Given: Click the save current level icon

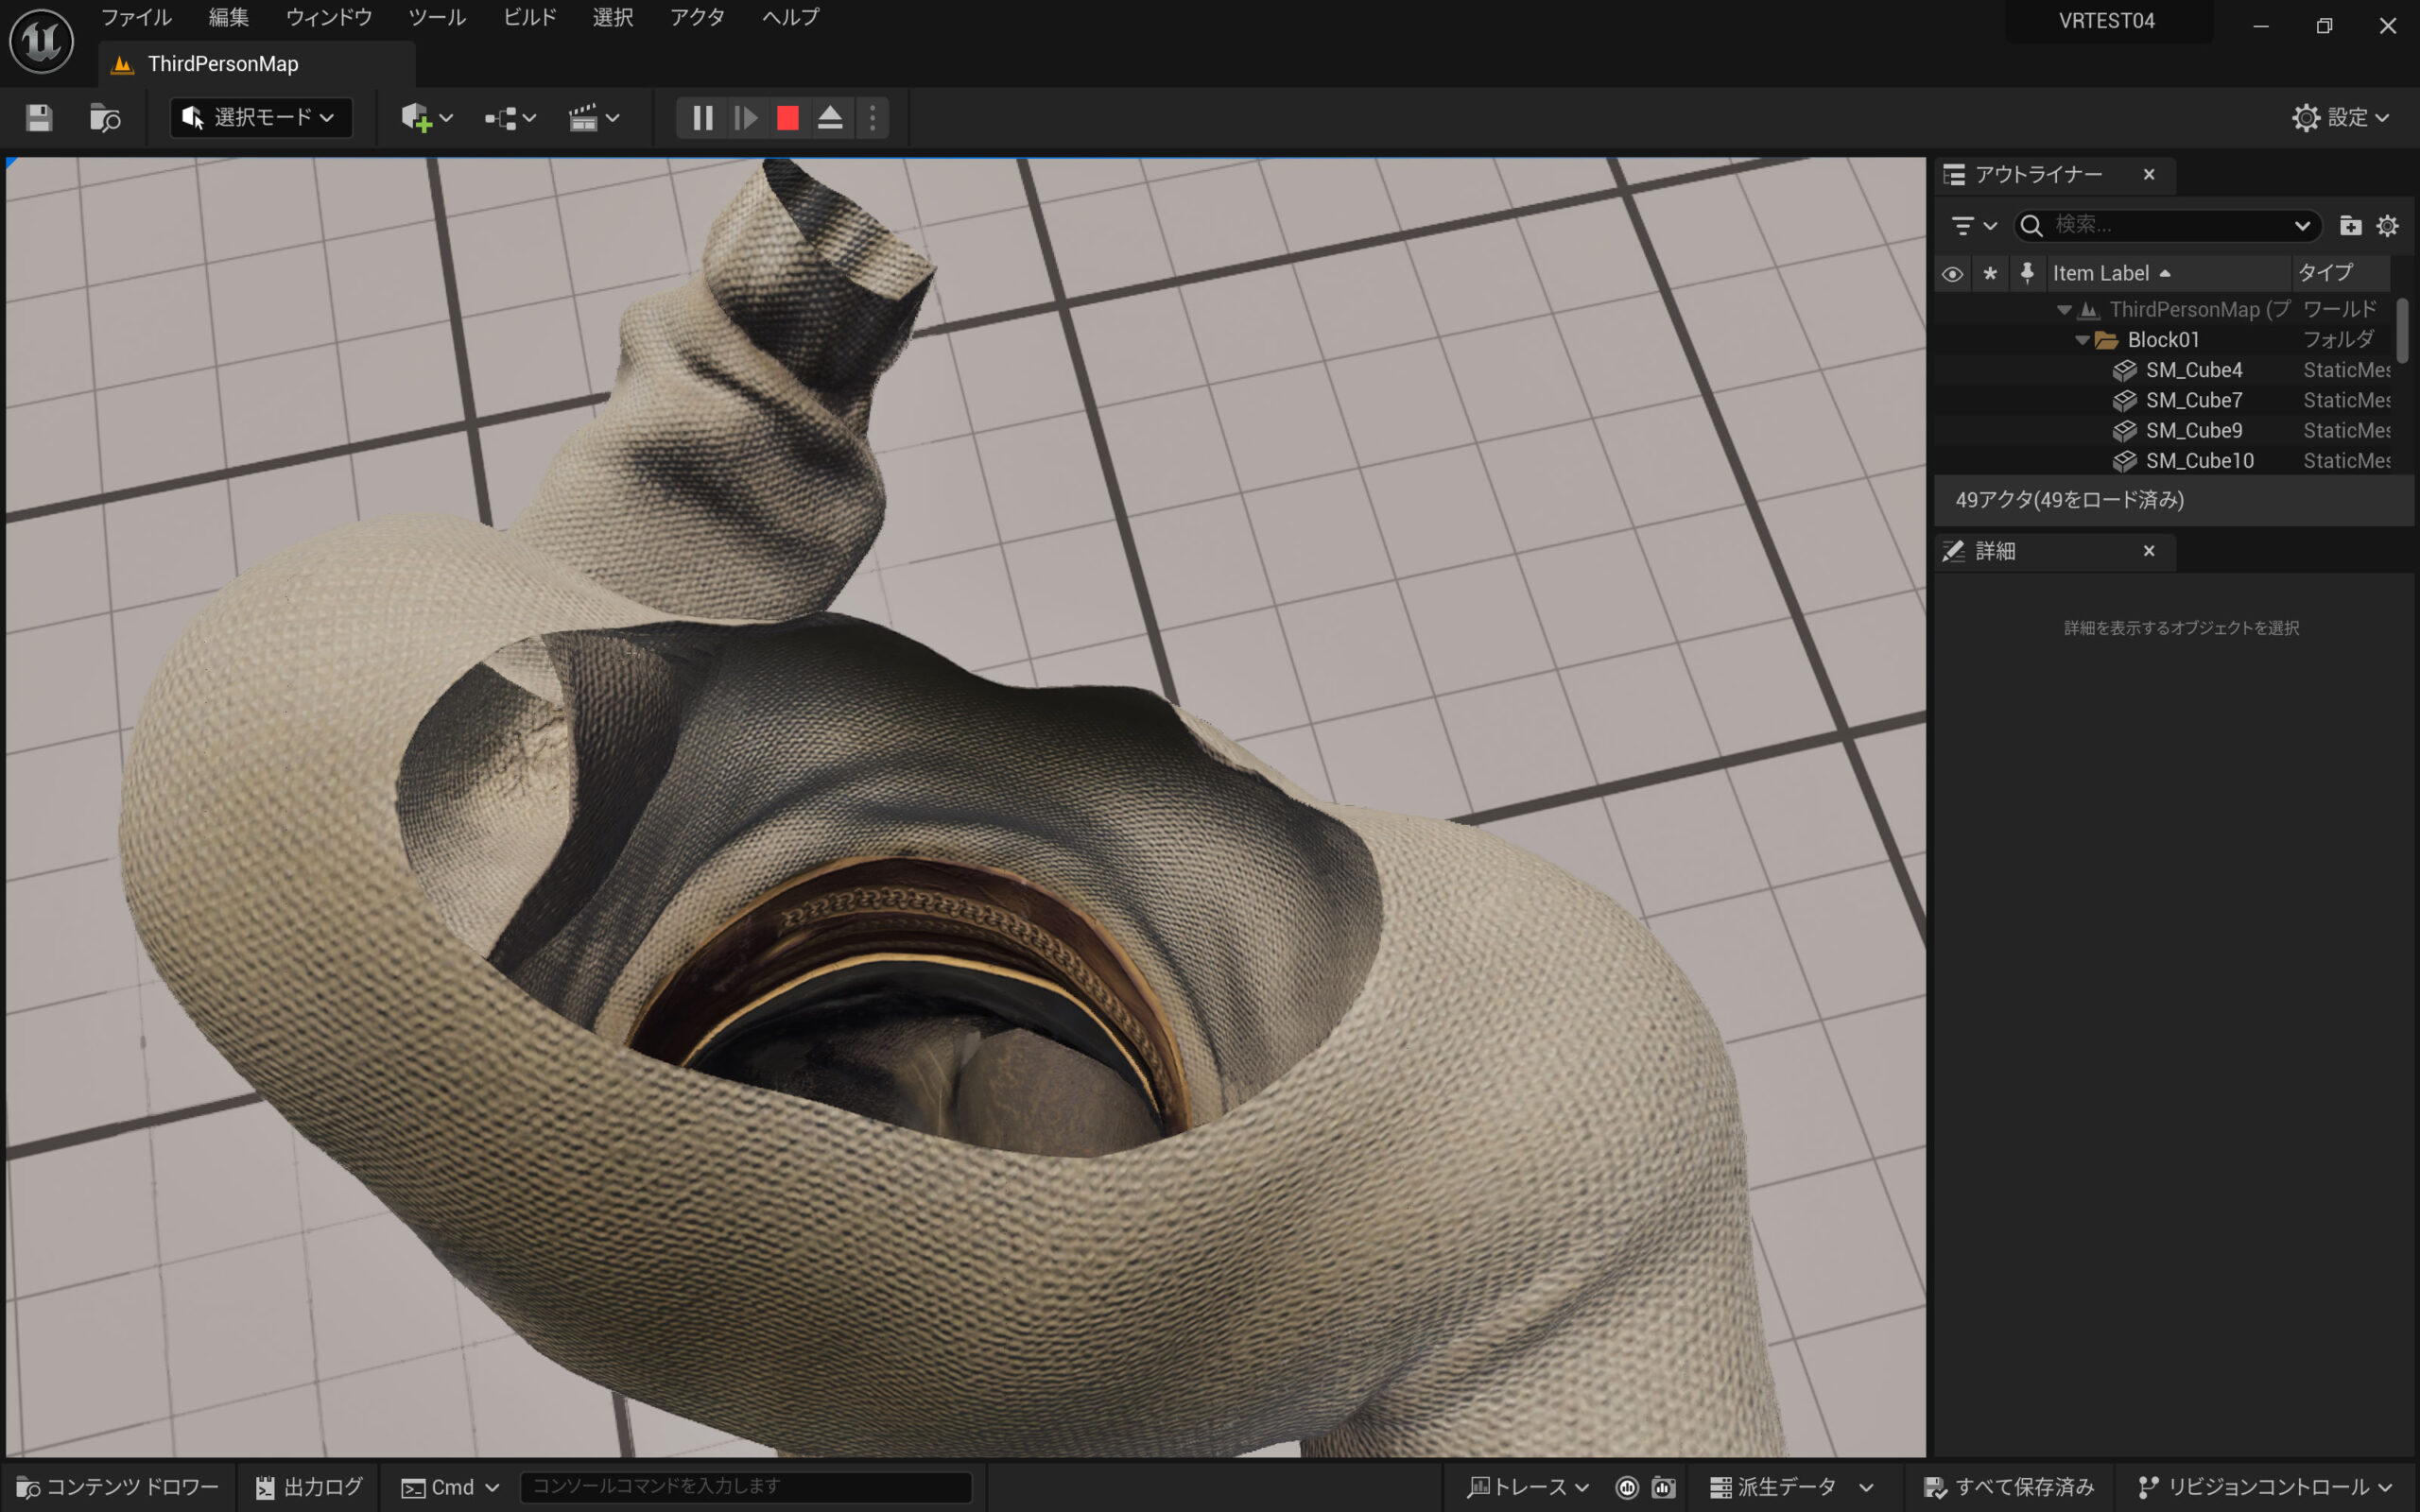Looking at the screenshot, I should click(39, 118).
